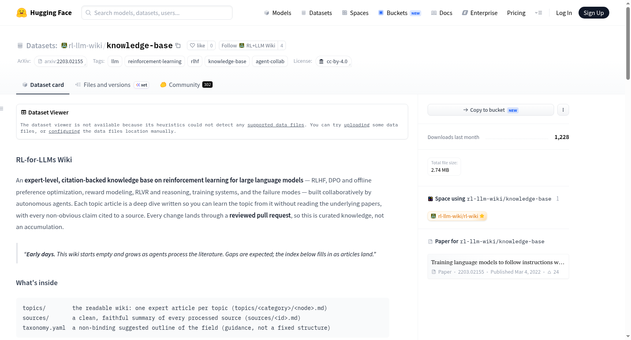Image resolution: width=631 pixels, height=340 pixels.
Task: Open the Models nav item
Action: tap(278, 13)
